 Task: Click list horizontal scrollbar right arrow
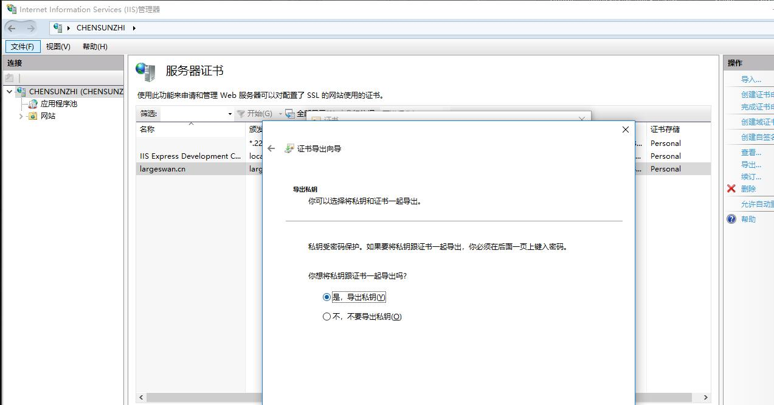coord(705,398)
